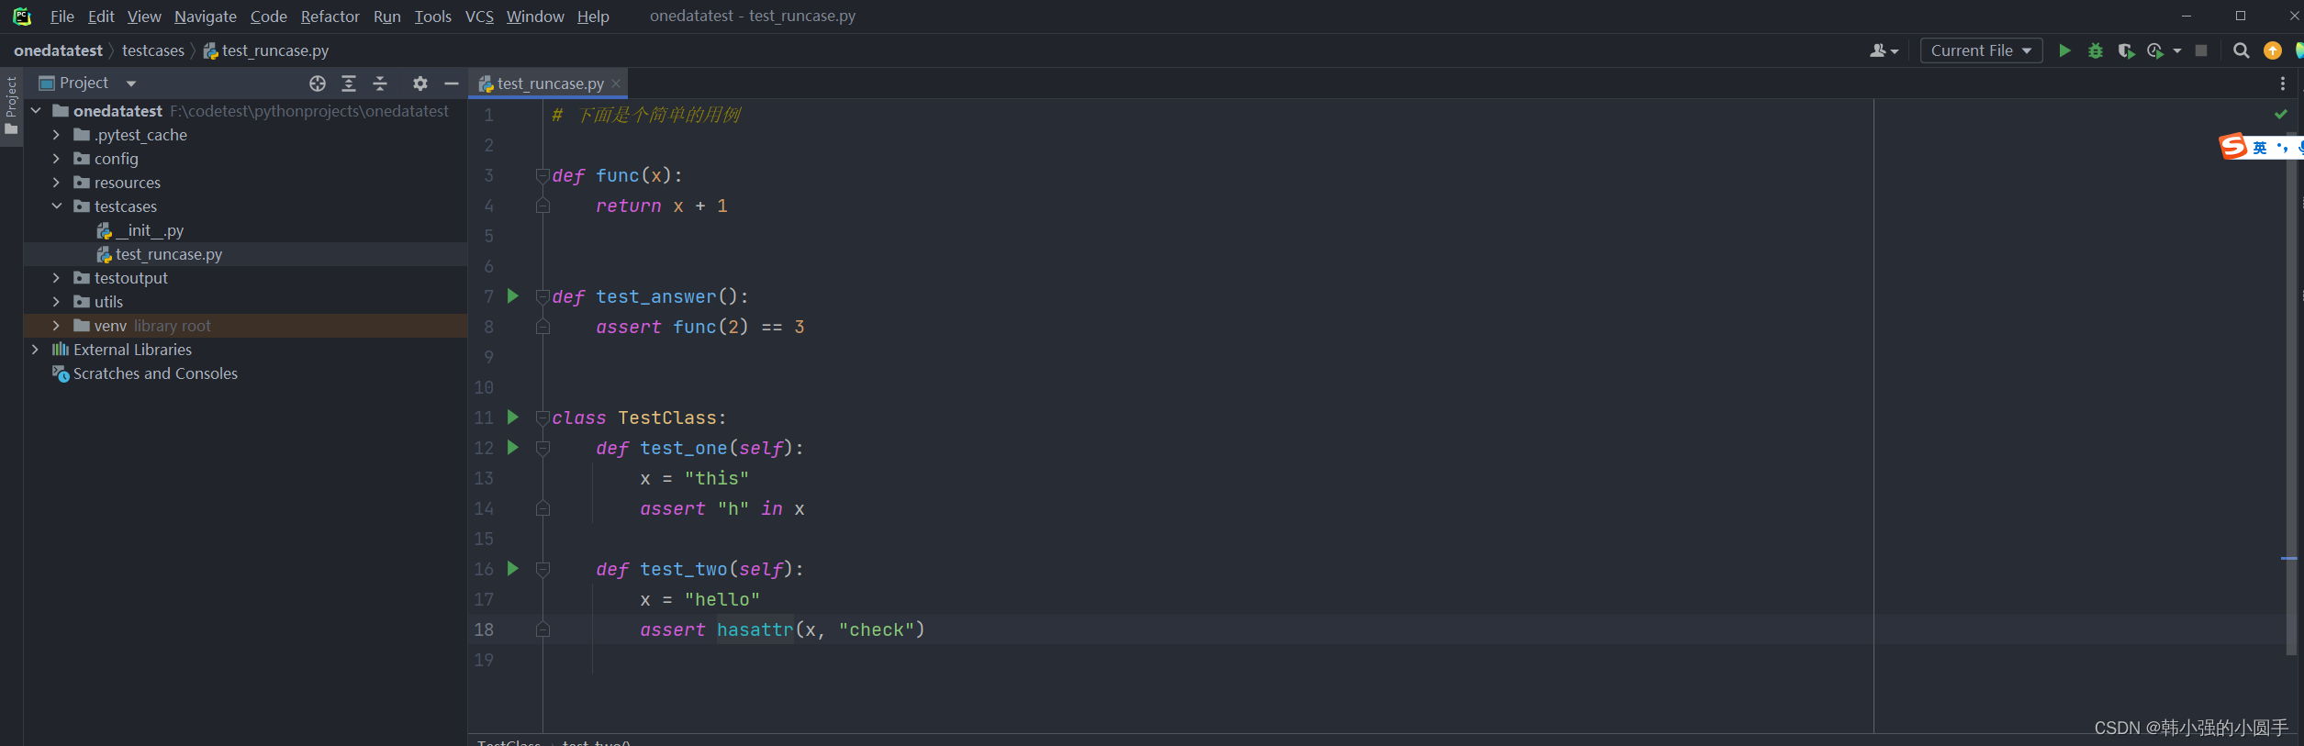The height and width of the screenshot is (746, 2304).
Task: Fold test_one method at line 12
Action: (542, 448)
